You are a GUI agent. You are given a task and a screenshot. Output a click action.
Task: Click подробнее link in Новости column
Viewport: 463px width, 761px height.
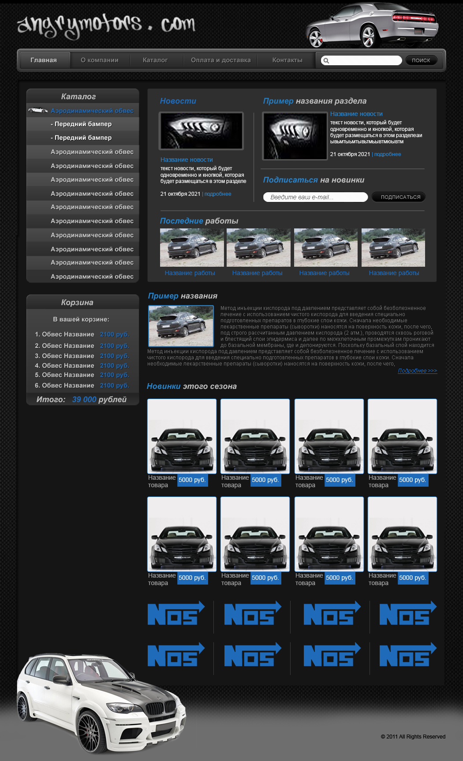point(218,194)
